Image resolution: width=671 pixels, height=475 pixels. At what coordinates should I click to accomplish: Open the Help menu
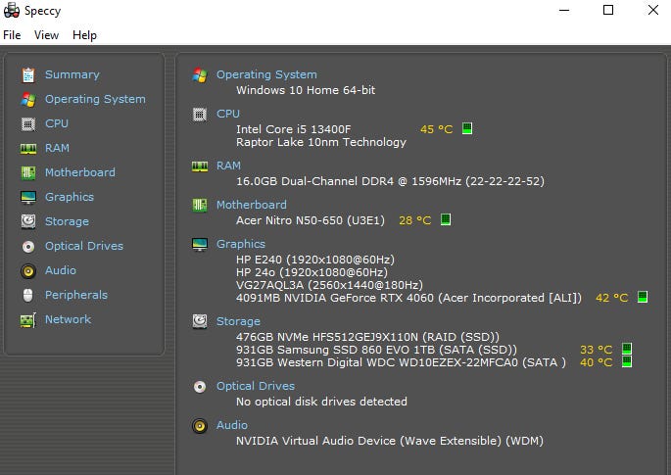[85, 35]
